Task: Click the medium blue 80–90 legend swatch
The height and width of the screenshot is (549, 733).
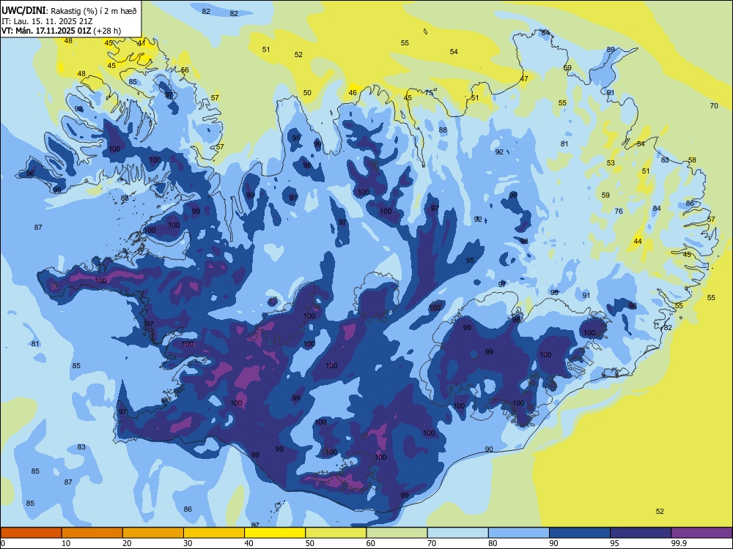Action: point(519,533)
